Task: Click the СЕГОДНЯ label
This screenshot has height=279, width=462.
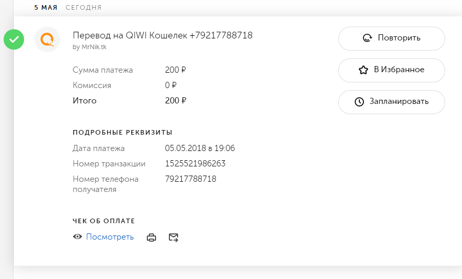Action: pos(84,8)
